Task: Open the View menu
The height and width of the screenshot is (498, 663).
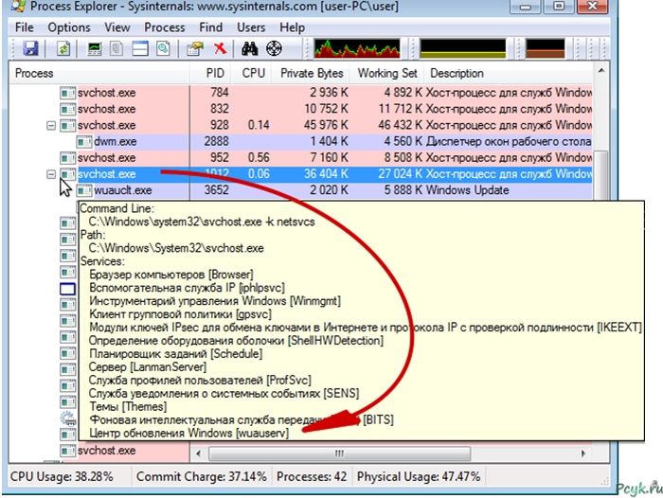Action: [117, 27]
